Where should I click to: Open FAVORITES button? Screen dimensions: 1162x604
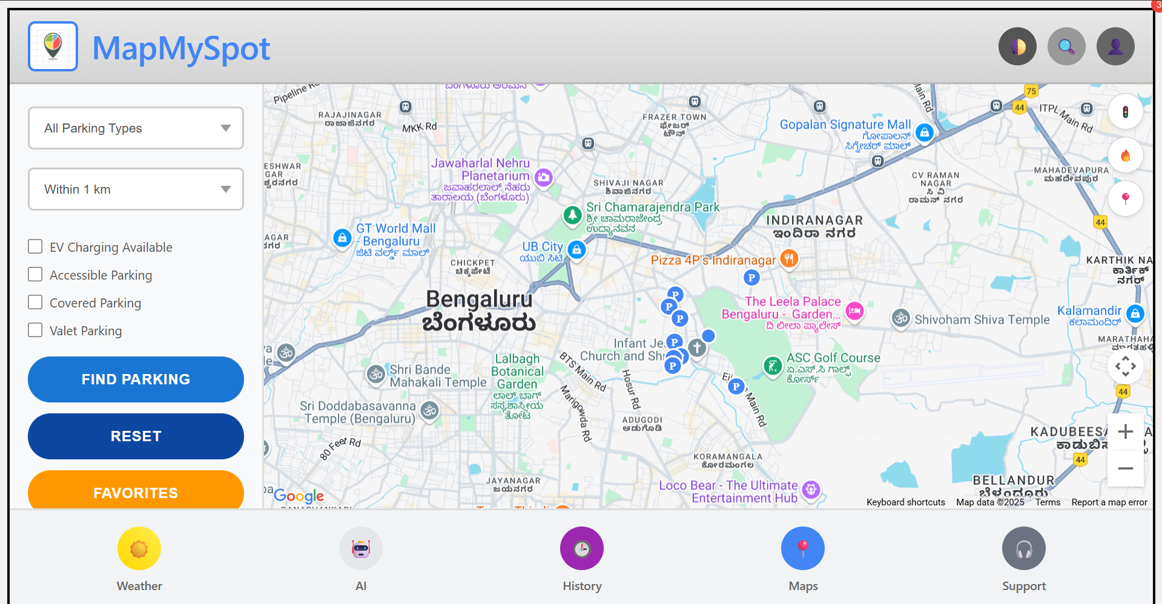(136, 490)
